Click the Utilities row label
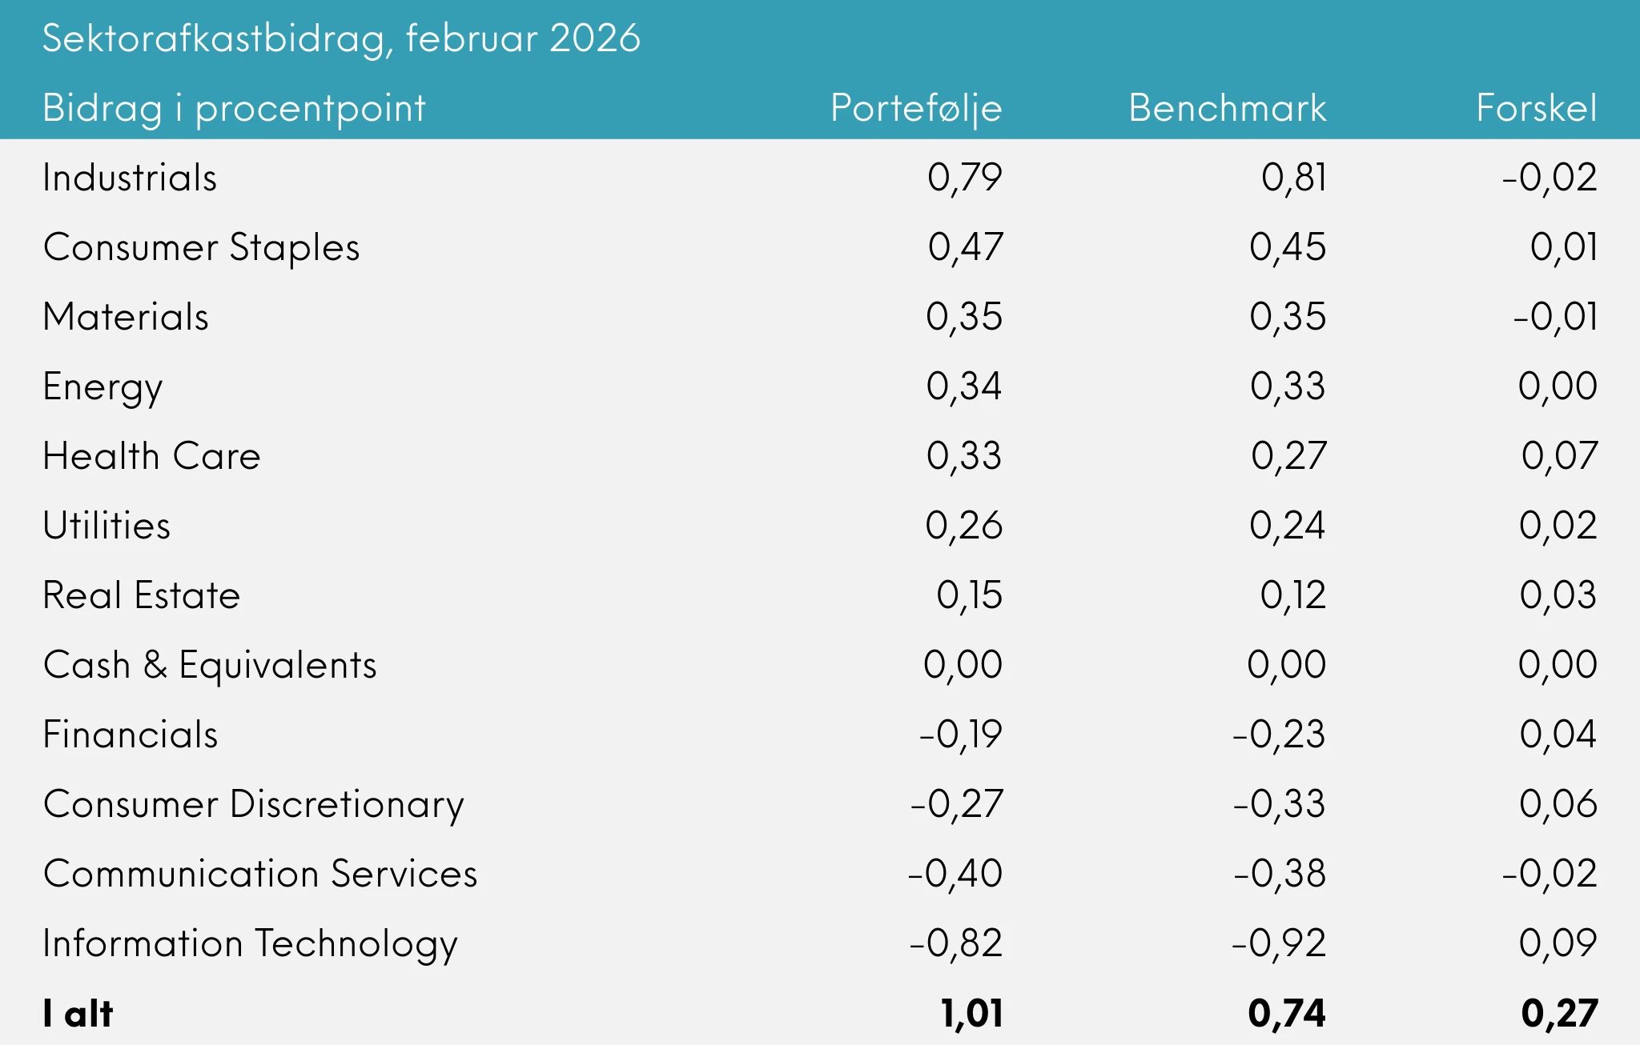This screenshot has width=1640, height=1045. [x=107, y=526]
